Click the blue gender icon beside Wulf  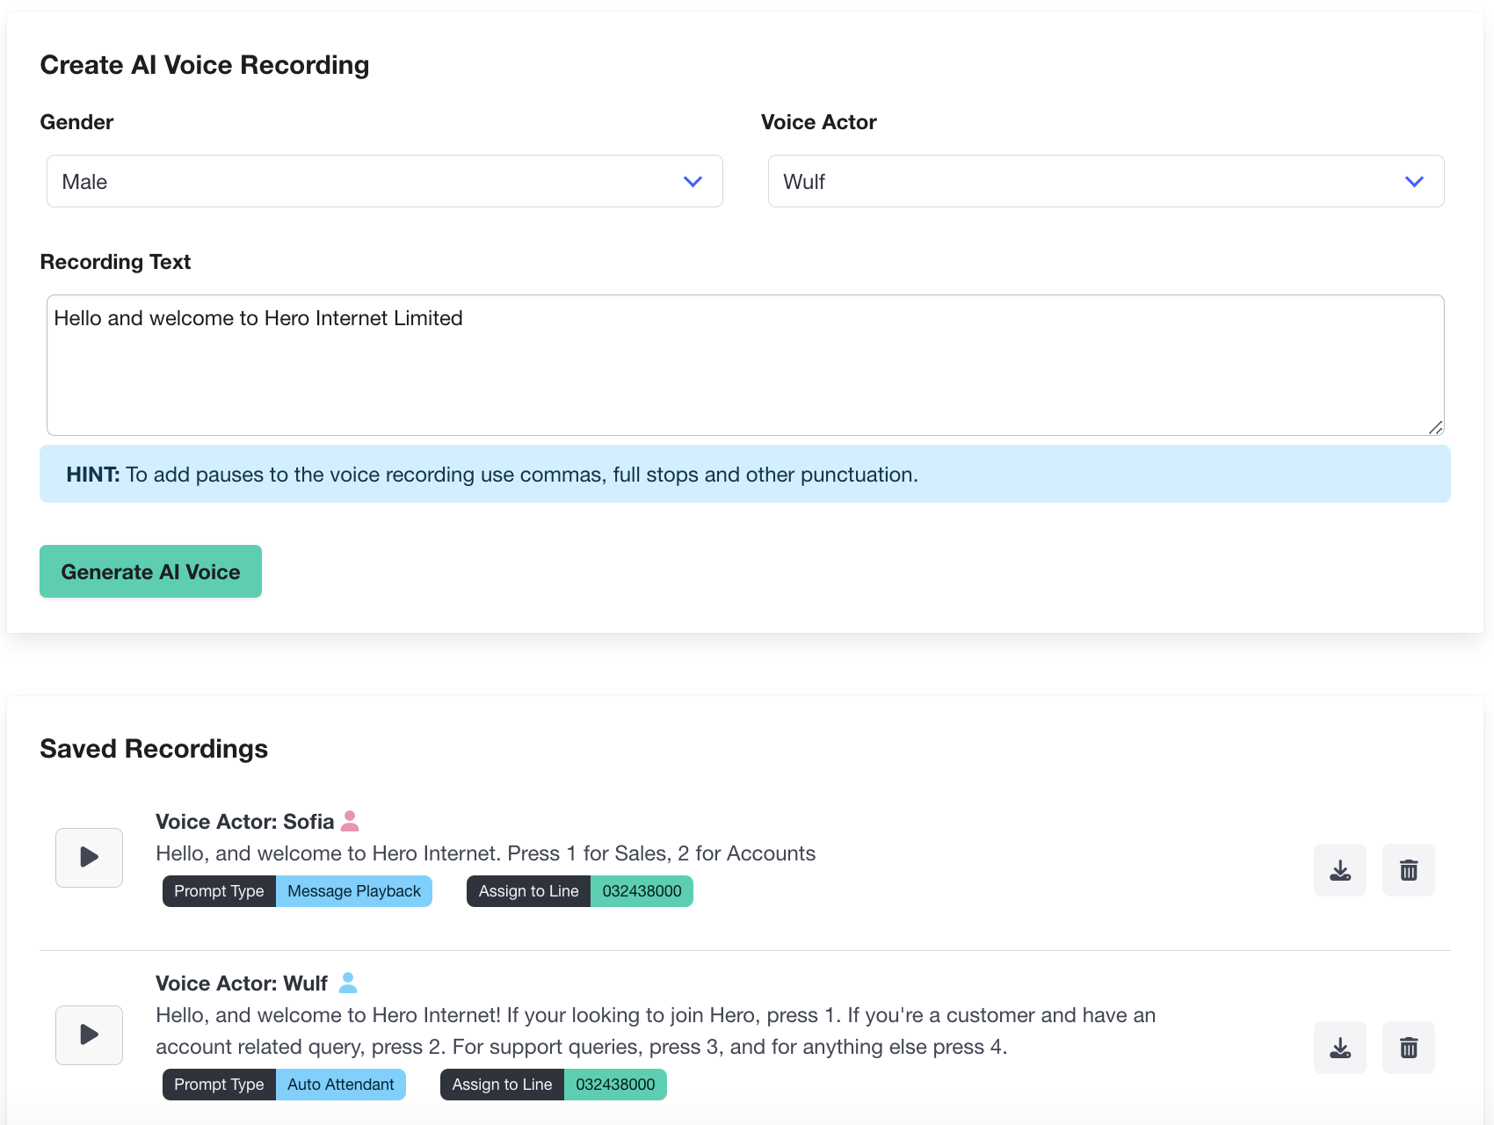348,983
